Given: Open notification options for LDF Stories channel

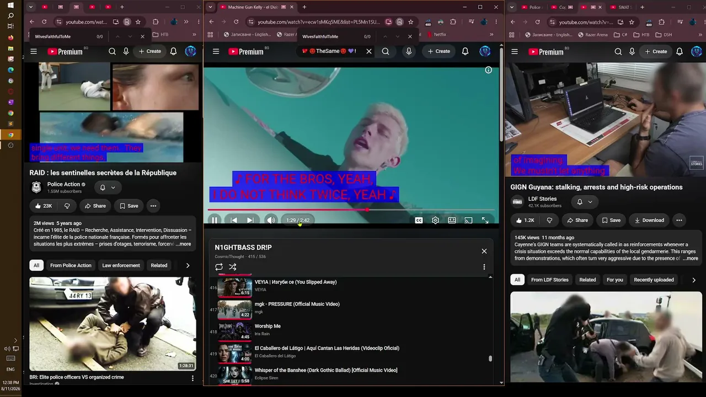Looking at the screenshot, I should [584, 202].
